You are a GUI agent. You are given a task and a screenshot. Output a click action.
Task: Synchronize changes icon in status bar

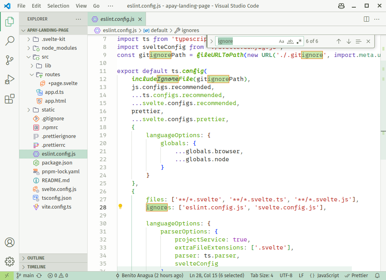pos(39,276)
